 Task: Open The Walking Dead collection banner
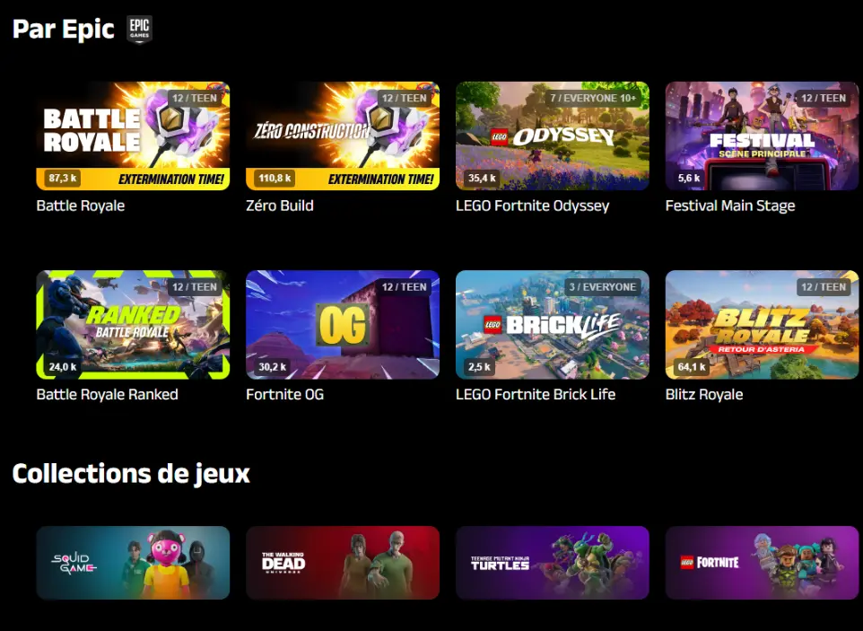(x=343, y=563)
